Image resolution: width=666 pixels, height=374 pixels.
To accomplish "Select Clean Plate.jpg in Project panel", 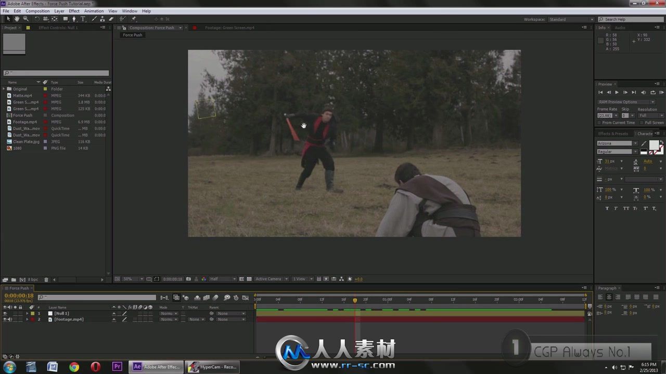I will [x=26, y=141].
